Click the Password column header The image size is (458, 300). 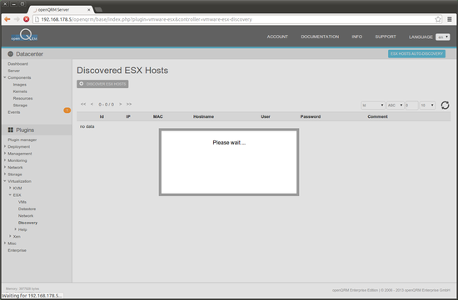tap(311, 116)
